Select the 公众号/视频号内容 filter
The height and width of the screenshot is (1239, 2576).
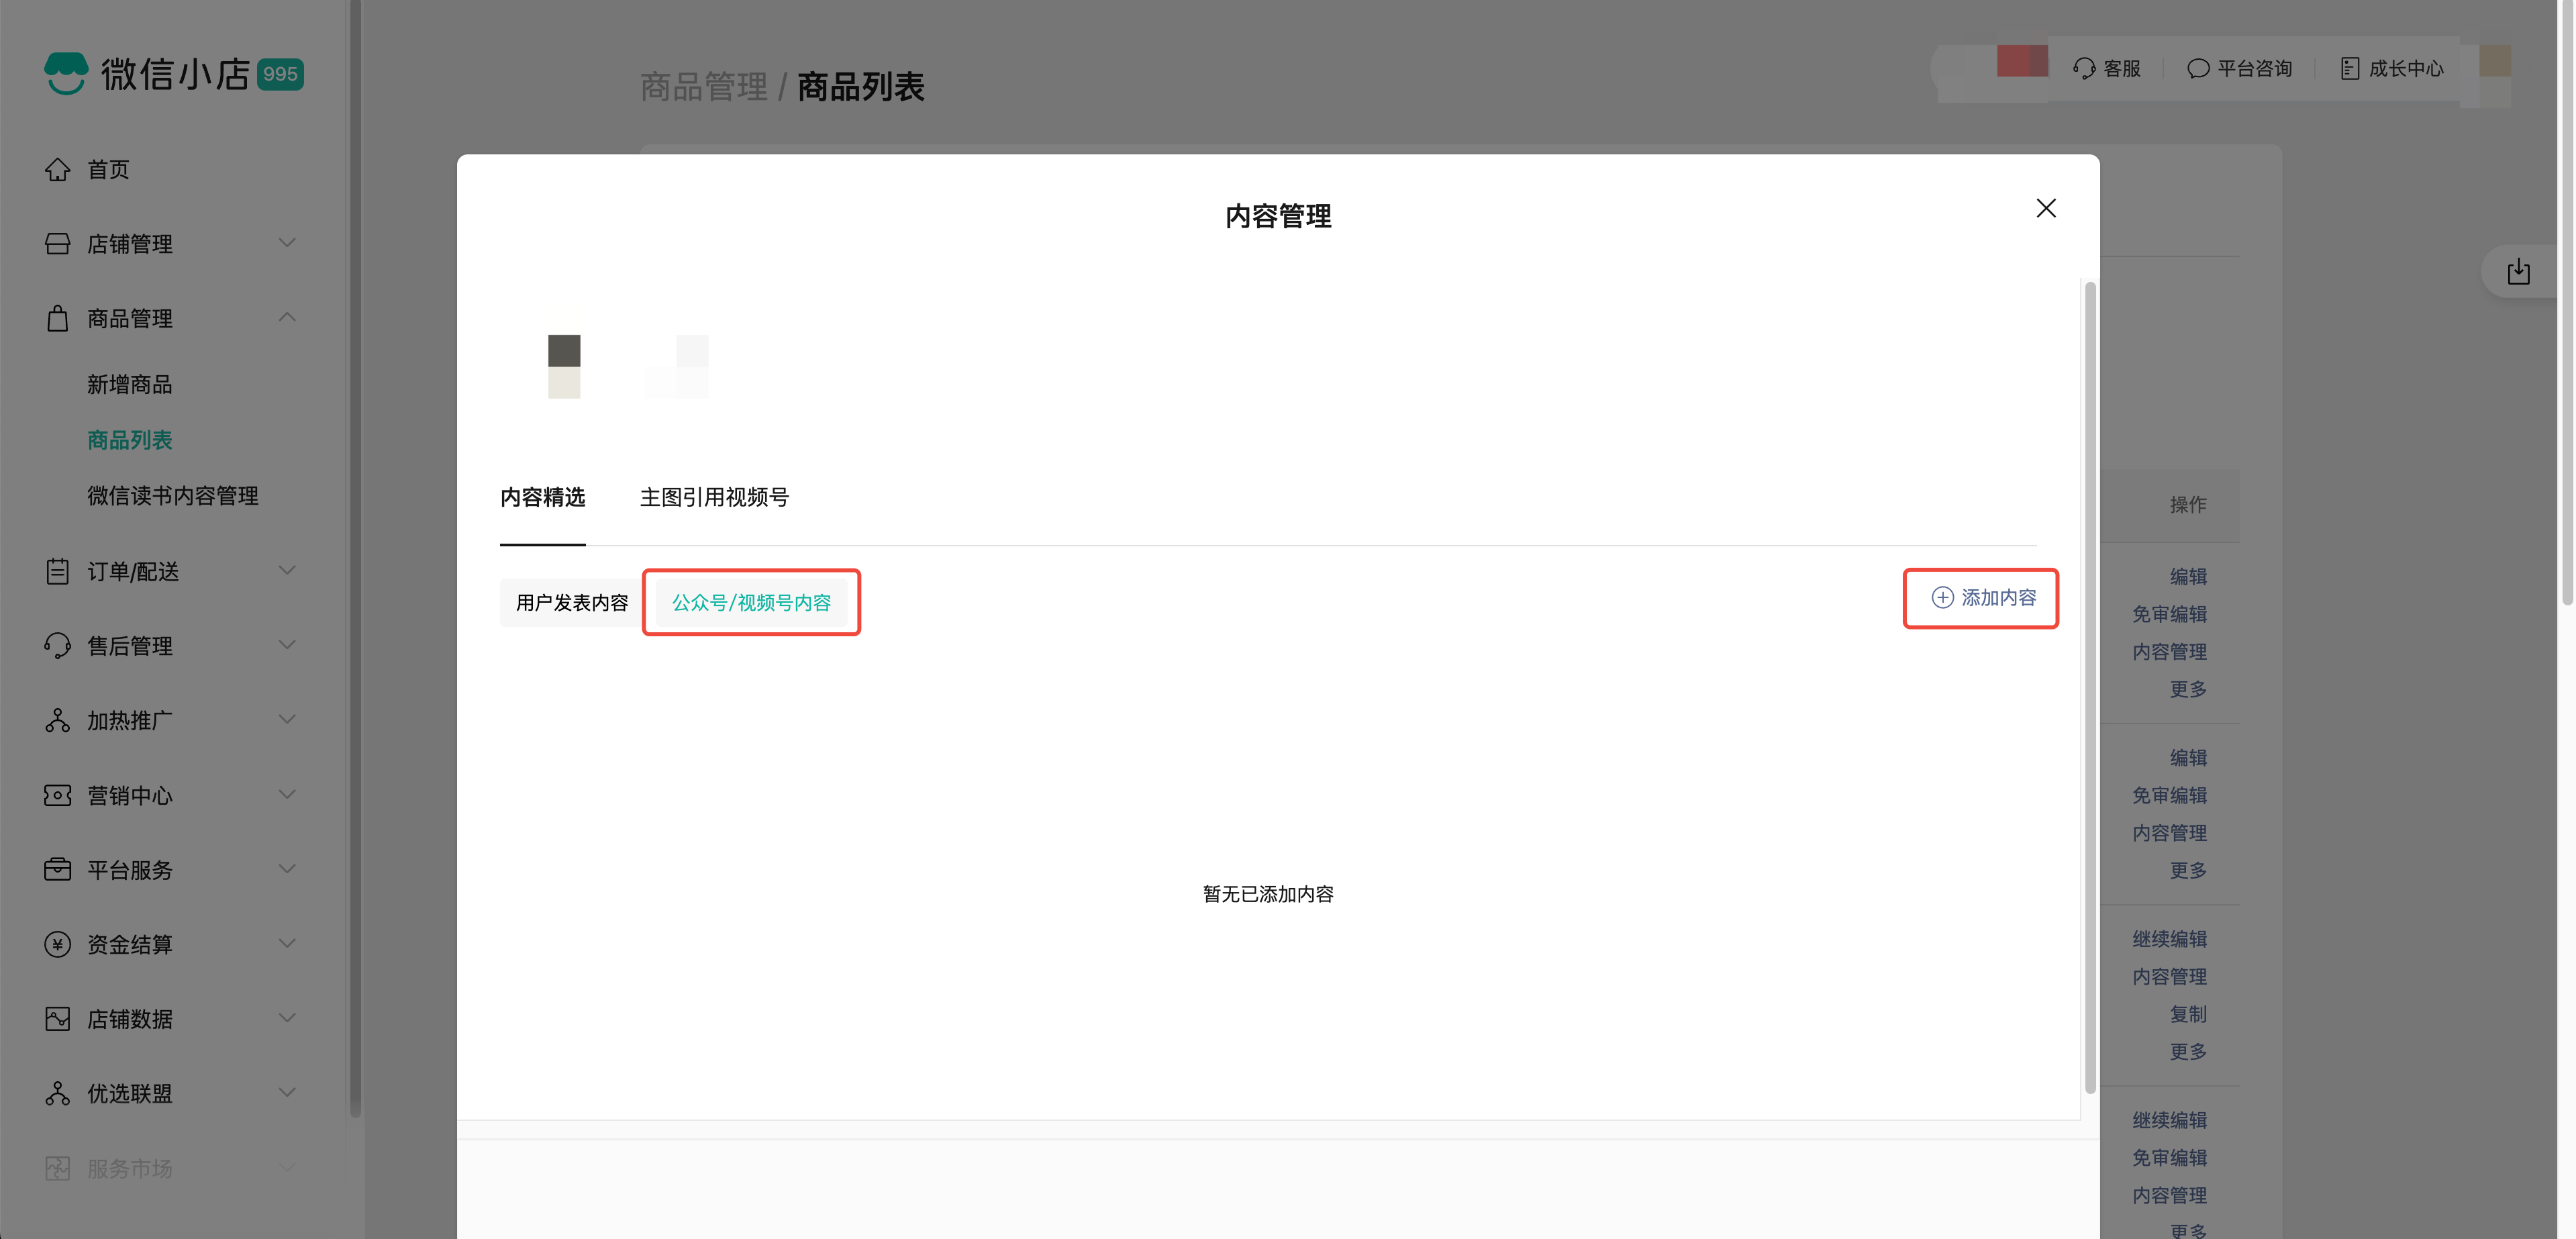click(x=751, y=603)
